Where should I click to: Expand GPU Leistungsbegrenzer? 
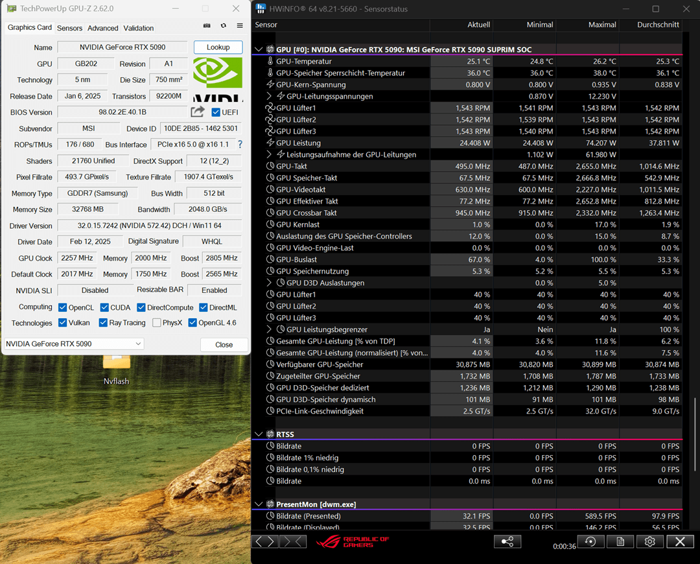click(x=269, y=329)
